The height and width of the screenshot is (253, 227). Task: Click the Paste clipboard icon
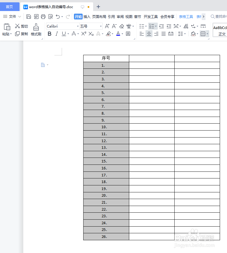point(7,27)
